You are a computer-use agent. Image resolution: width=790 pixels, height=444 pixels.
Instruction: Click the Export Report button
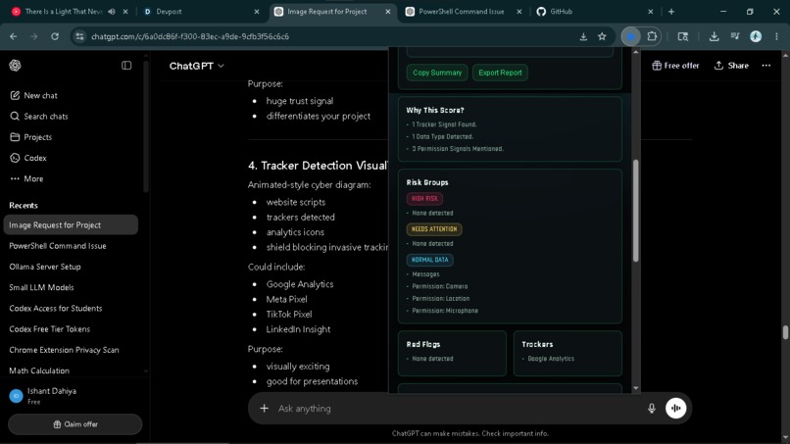(500, 73)
